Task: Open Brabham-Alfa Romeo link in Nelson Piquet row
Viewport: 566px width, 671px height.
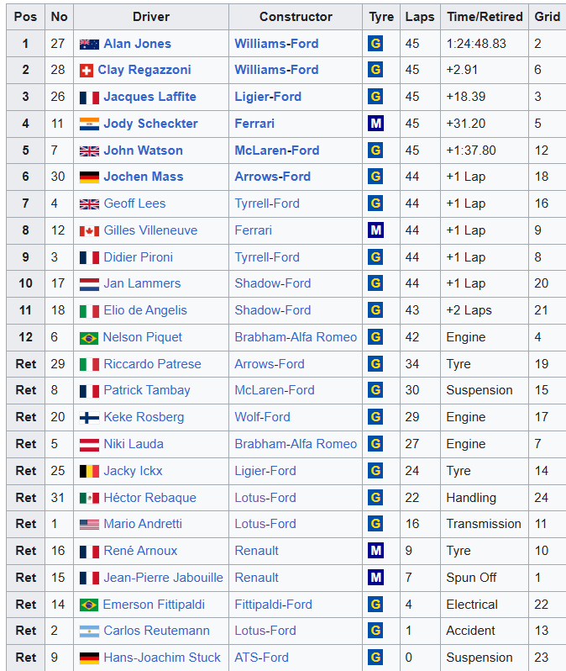Action: click(x=296, y=337)
